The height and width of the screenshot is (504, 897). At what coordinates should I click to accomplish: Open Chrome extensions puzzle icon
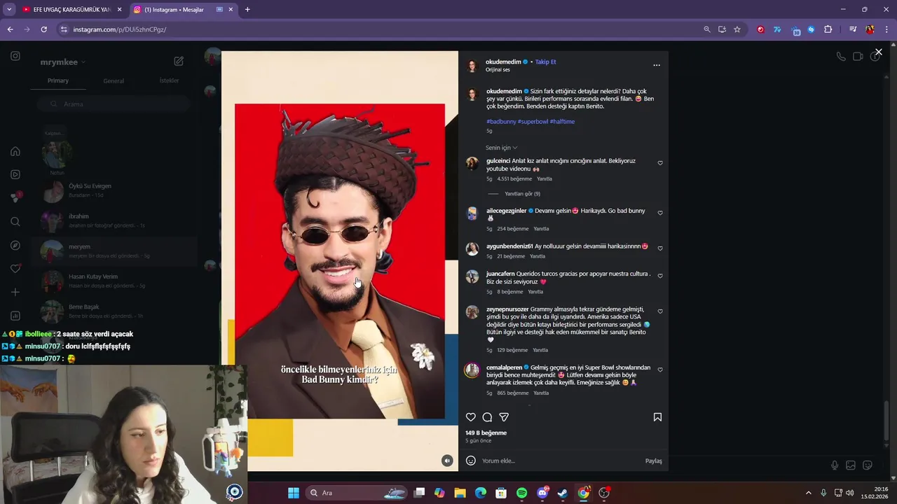click(x=828, y=29)
